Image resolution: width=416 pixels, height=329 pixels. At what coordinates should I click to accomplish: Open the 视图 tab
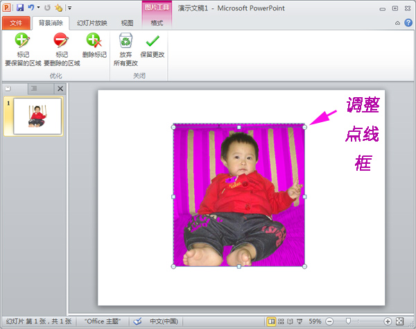127,23
